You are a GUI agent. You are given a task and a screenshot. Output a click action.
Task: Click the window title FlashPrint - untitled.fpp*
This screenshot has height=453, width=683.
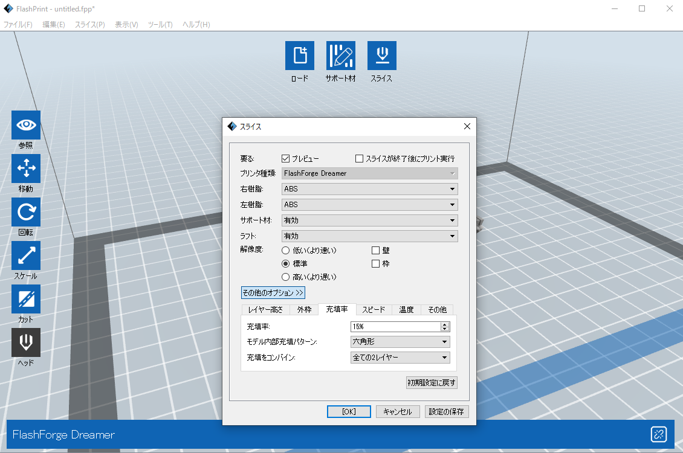pos(56,8)
